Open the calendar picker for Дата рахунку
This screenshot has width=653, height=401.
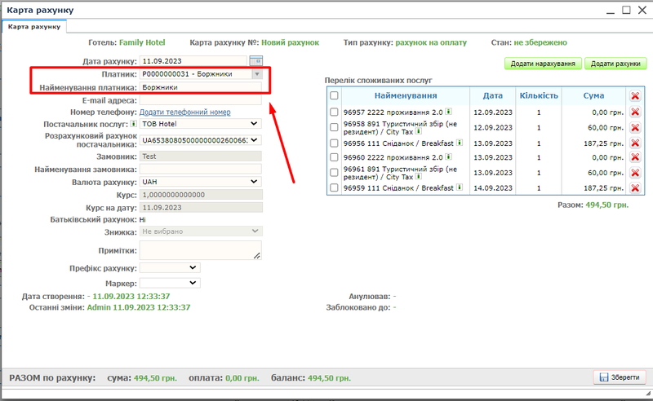click(256, 61)
